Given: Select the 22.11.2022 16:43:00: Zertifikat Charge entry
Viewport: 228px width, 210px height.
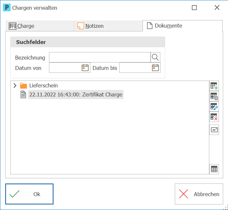Looking at the screenshot, I should pyautogui.click(x=76, y=94).
